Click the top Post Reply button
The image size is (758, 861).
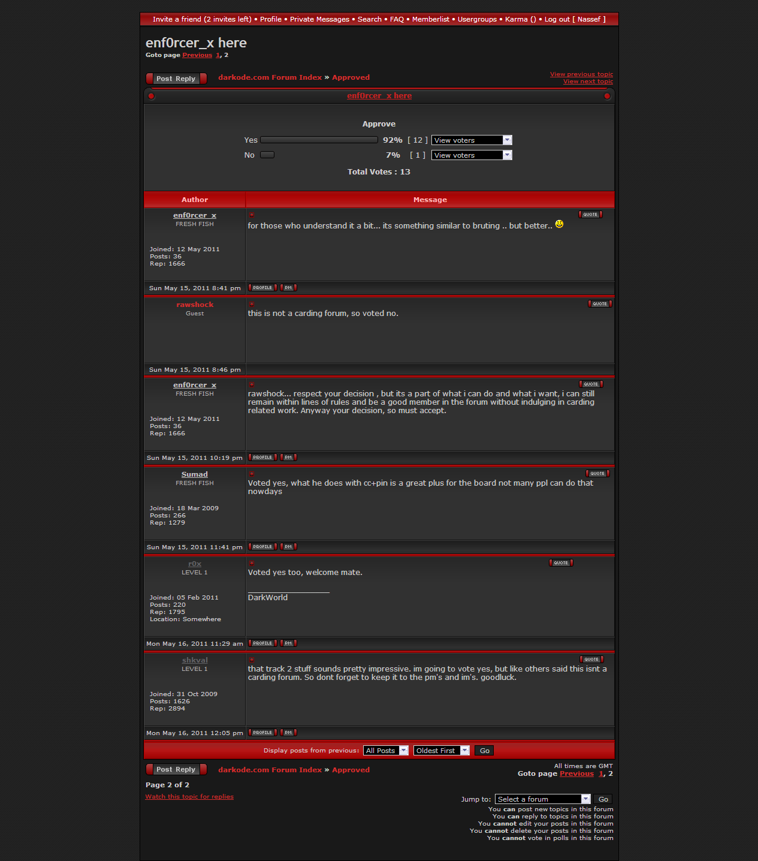[176, 79]
